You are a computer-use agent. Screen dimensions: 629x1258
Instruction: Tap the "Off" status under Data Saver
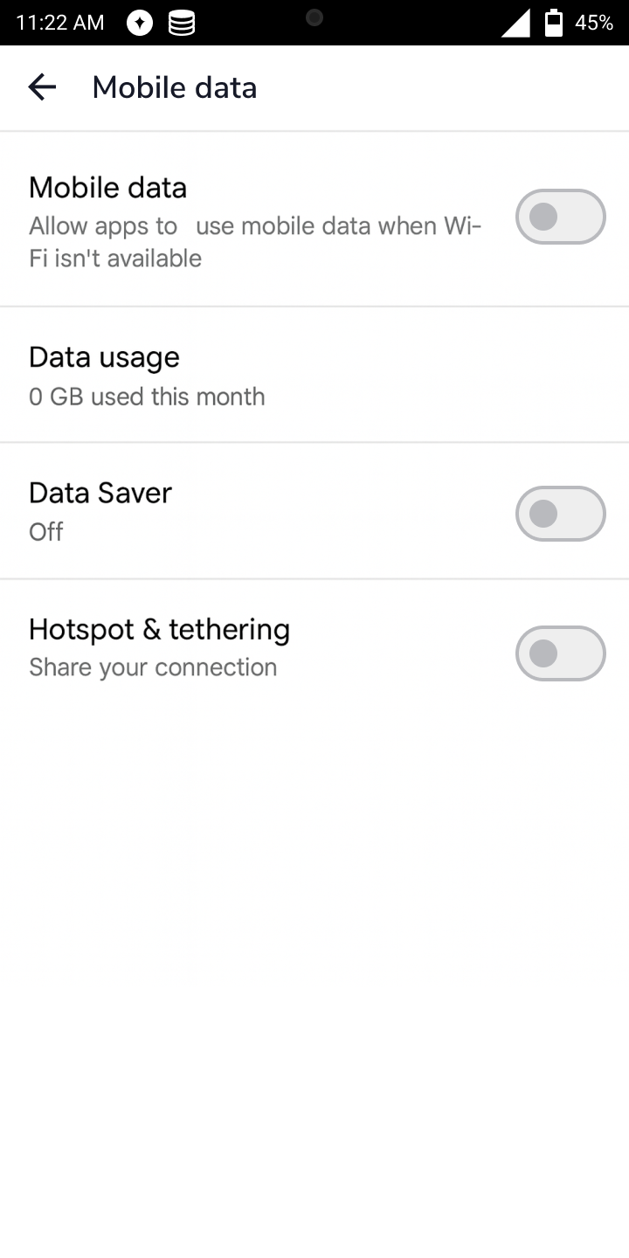46,532
